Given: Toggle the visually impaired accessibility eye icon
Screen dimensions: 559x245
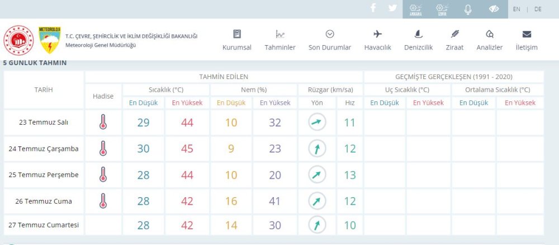Looking at the screenshot, I should tap(494, 9).
